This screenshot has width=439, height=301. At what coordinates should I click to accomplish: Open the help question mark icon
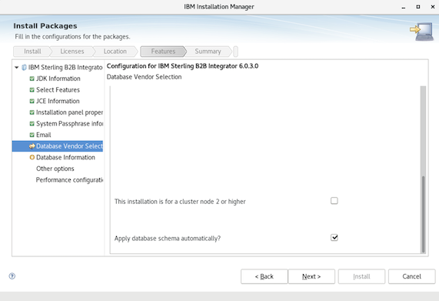click(x=12, y=276)
